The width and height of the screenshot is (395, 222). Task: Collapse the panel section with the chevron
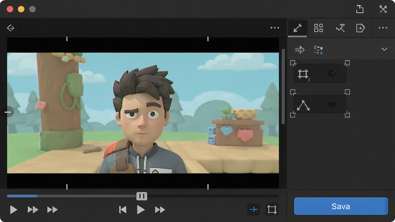pyautogui.click(x=384, y=49)
